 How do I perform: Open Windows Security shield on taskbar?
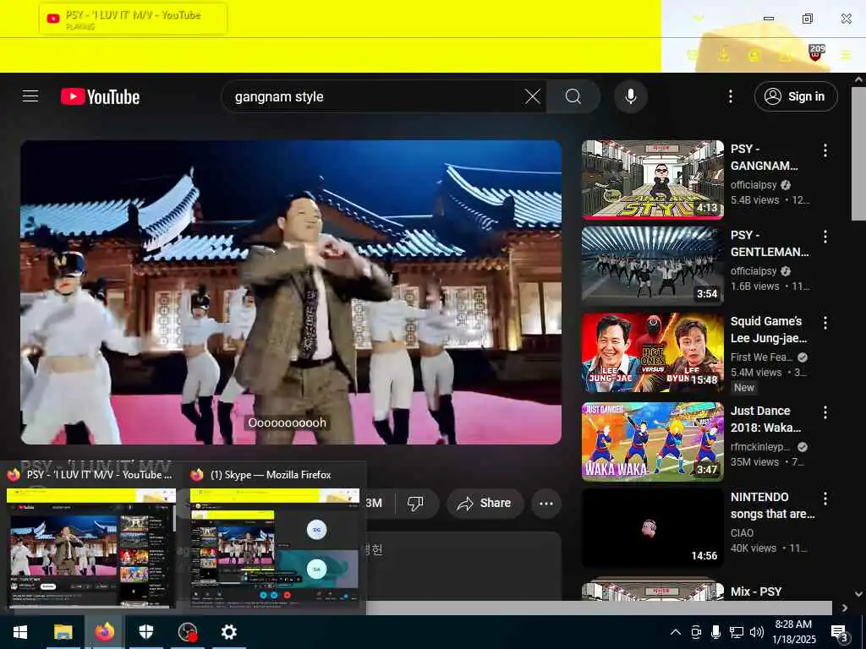[145, 632]
